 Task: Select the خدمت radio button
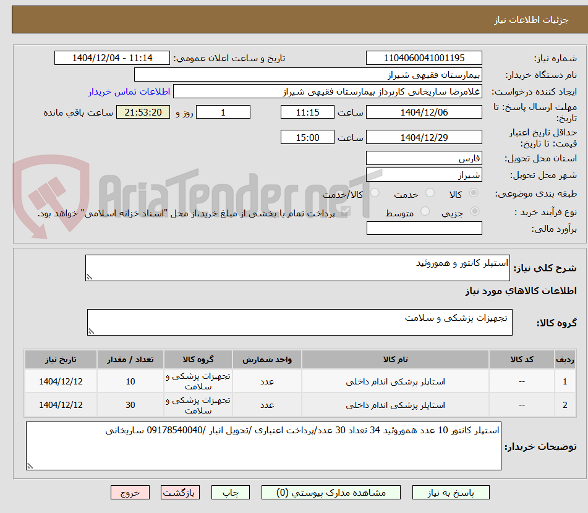[430, 193]
